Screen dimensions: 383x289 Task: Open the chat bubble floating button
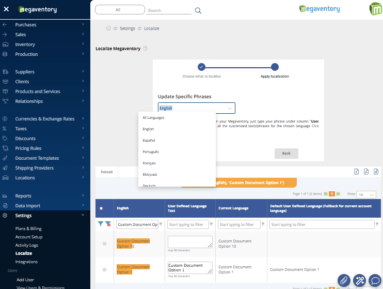click(x=375, y=280)
